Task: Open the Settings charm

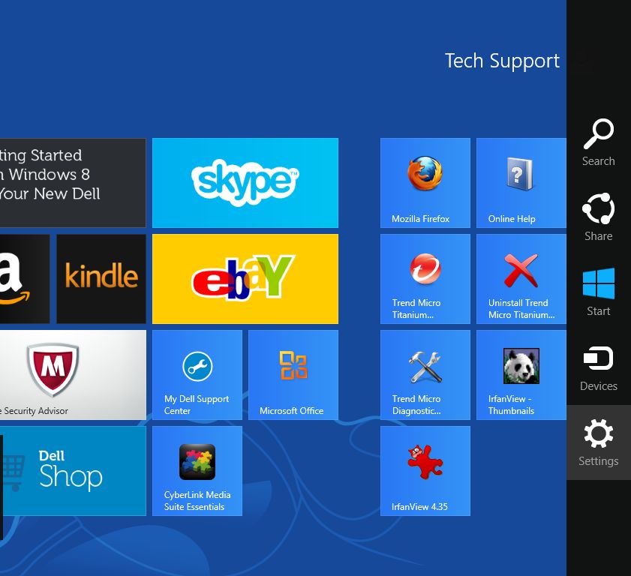Action: coord(599,442)
